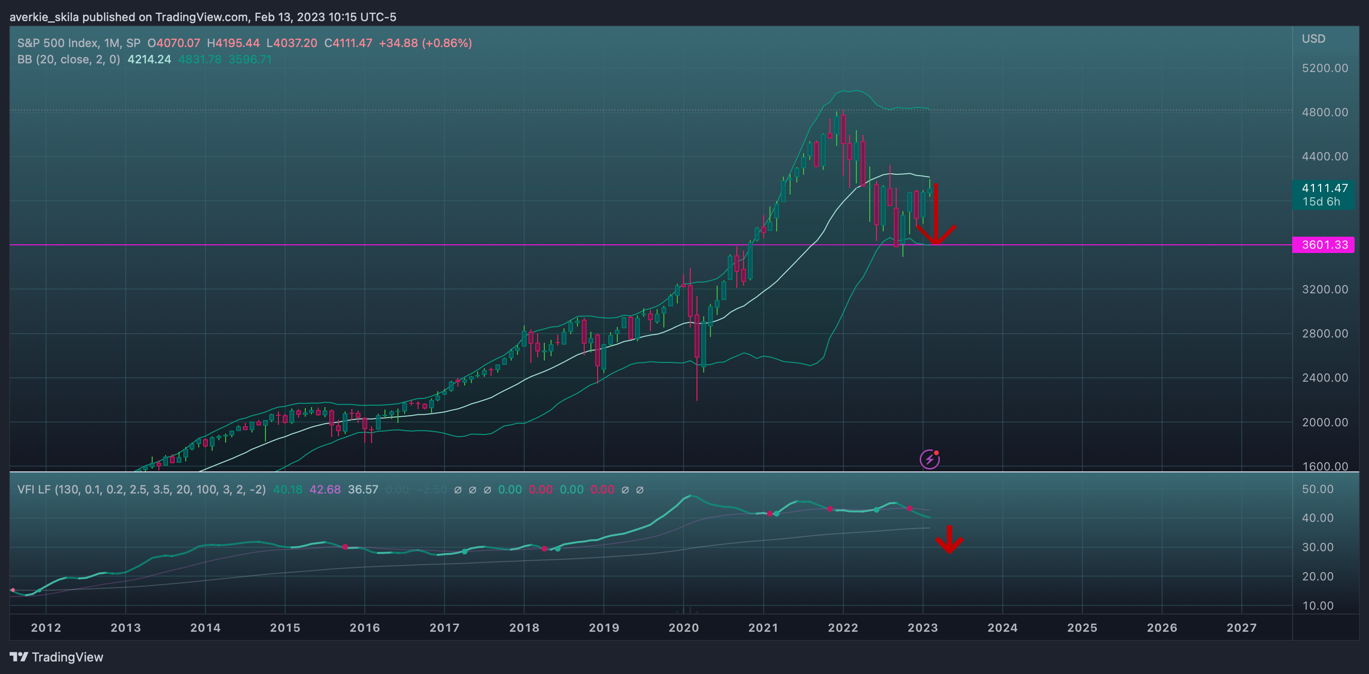Viewport: 1369px width, 674px height.
Task: Click the VFI value 36.57
Action: [363, 489]
